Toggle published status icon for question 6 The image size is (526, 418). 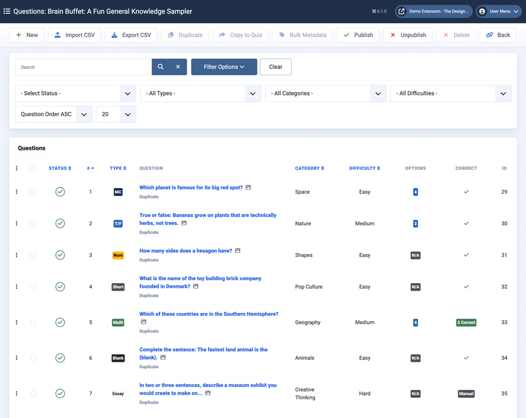coord(60,358)
